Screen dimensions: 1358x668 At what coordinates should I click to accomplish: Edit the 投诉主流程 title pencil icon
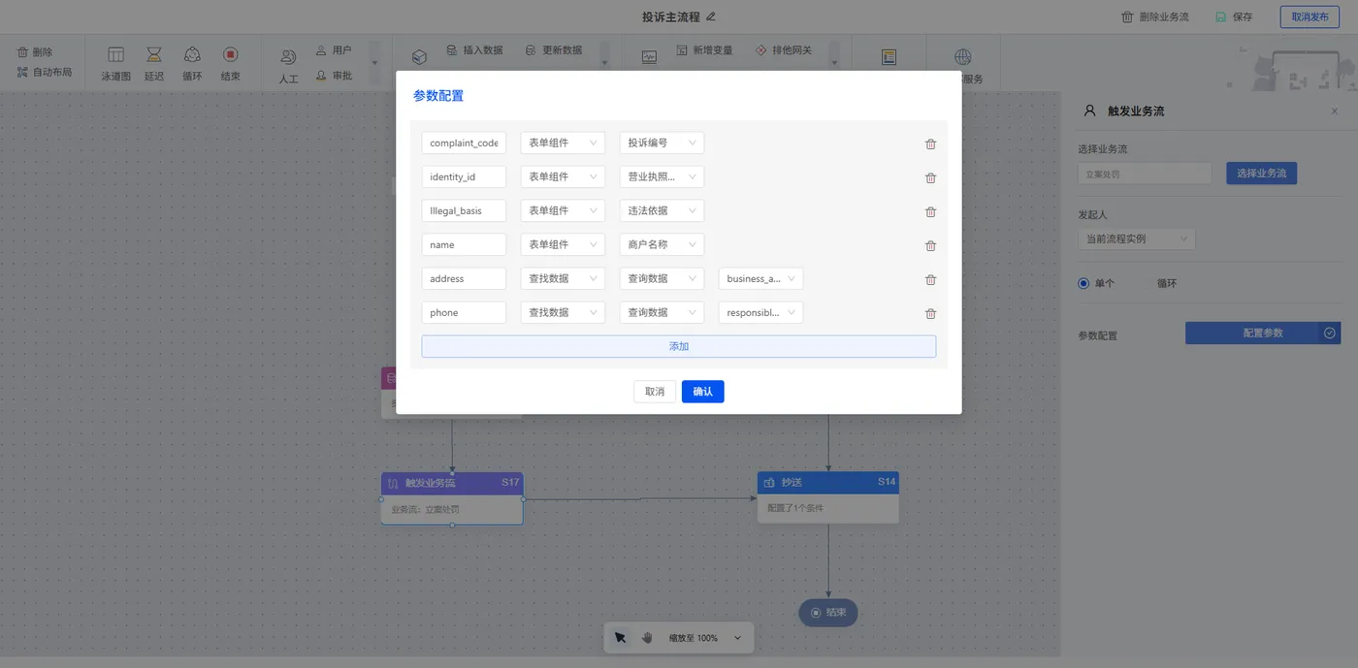pyautogui.click(x=711, y=16)
